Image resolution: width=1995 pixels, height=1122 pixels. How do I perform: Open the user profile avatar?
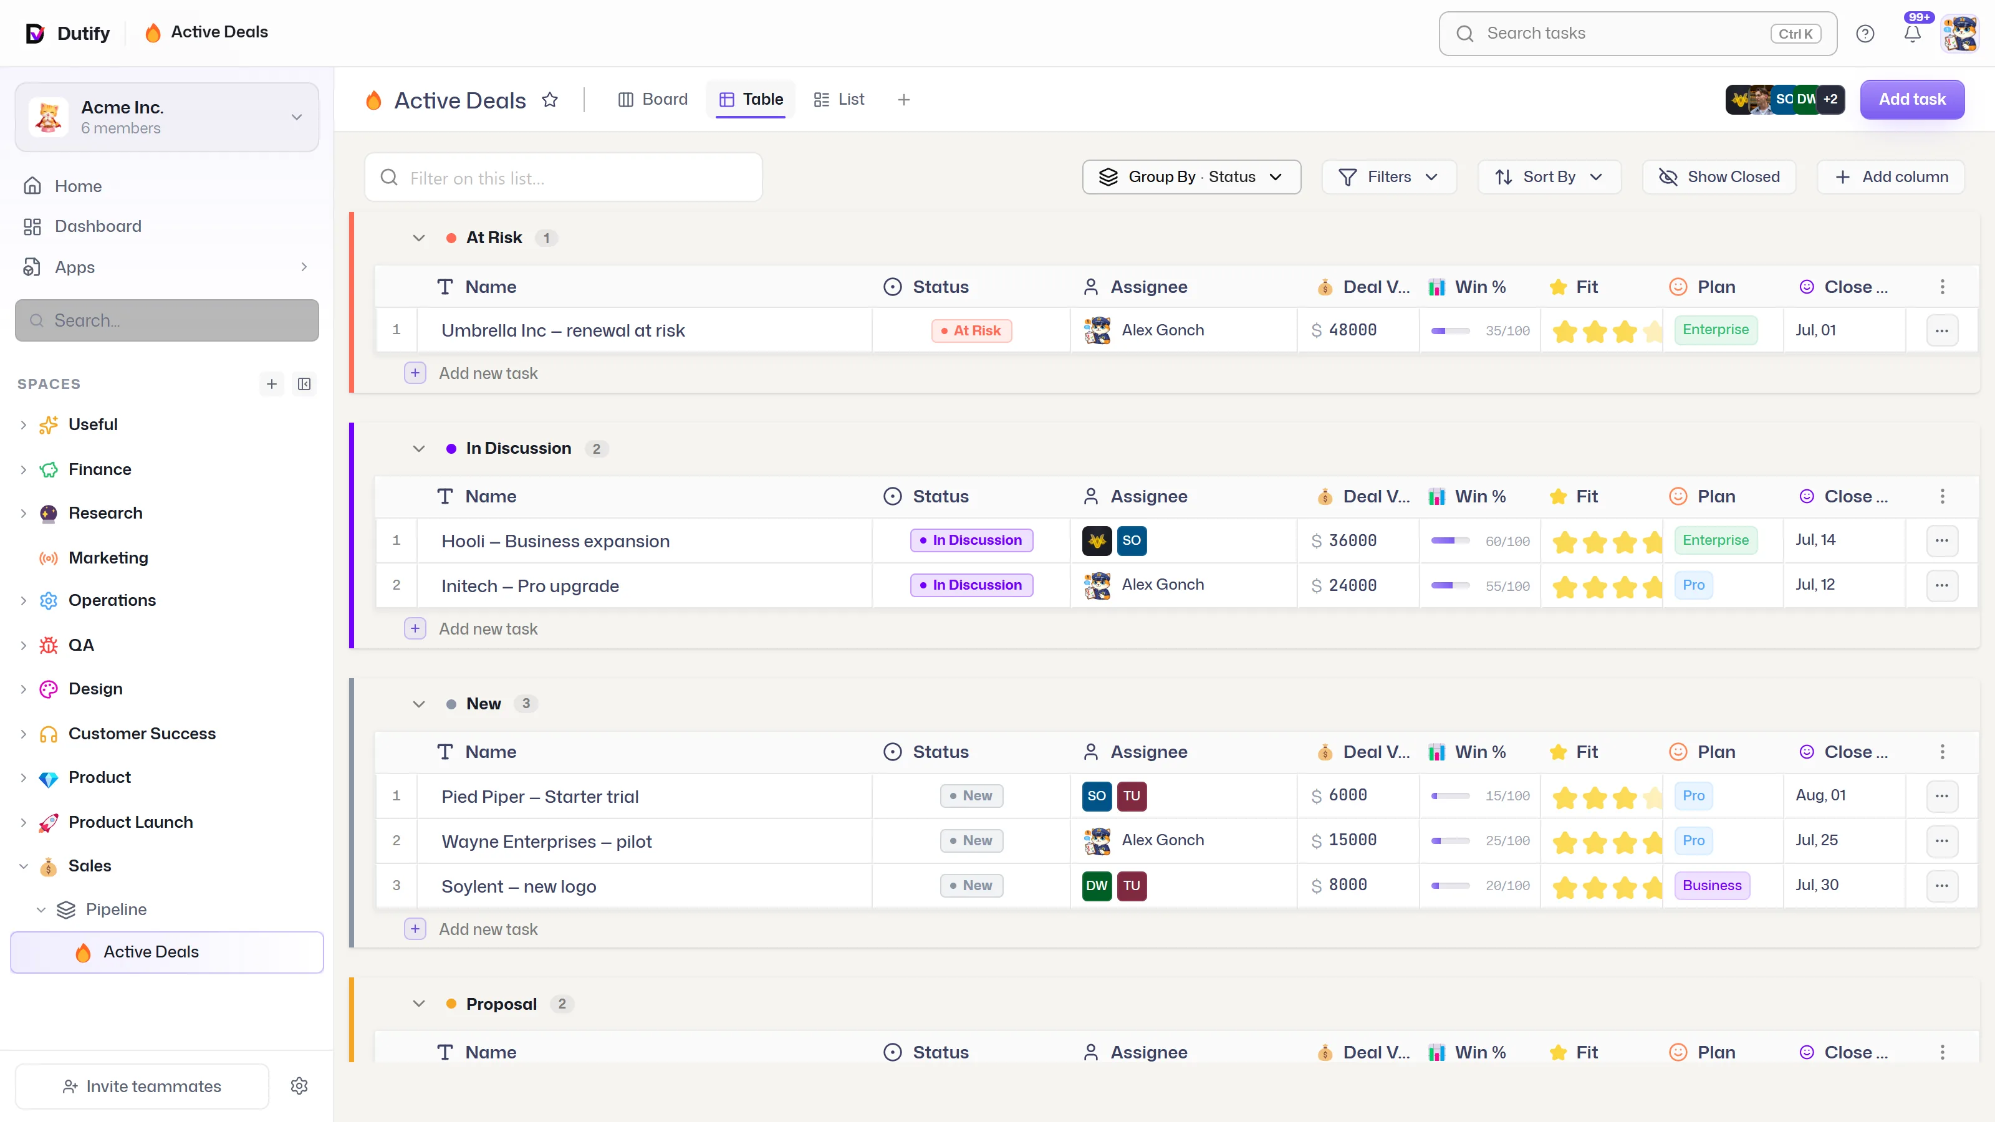[1960, 33]
